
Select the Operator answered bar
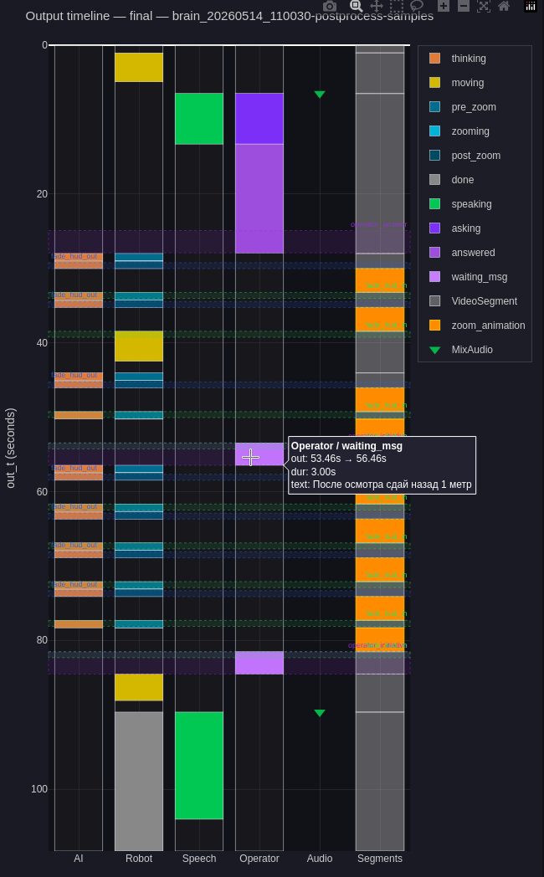click(259, 198)
